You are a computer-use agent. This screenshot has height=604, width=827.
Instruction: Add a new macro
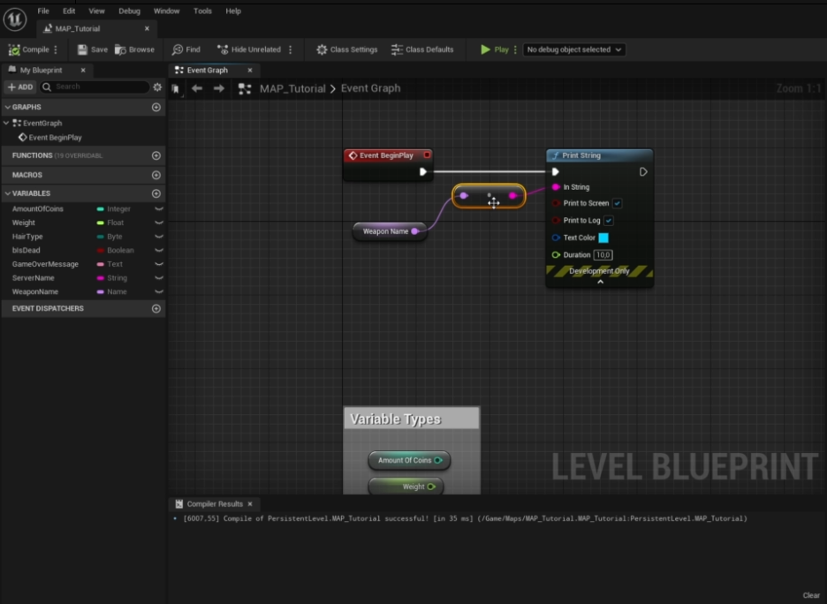pyautogui.click(x=156, y=175)
